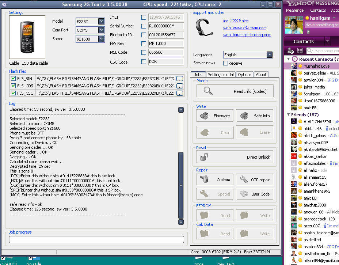Click the New Text desktop file icon
Screen dimensions: 339x265
pos(226,258)
